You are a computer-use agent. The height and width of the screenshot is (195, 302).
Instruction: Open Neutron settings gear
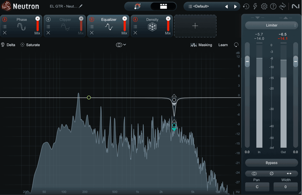(264, 6)
